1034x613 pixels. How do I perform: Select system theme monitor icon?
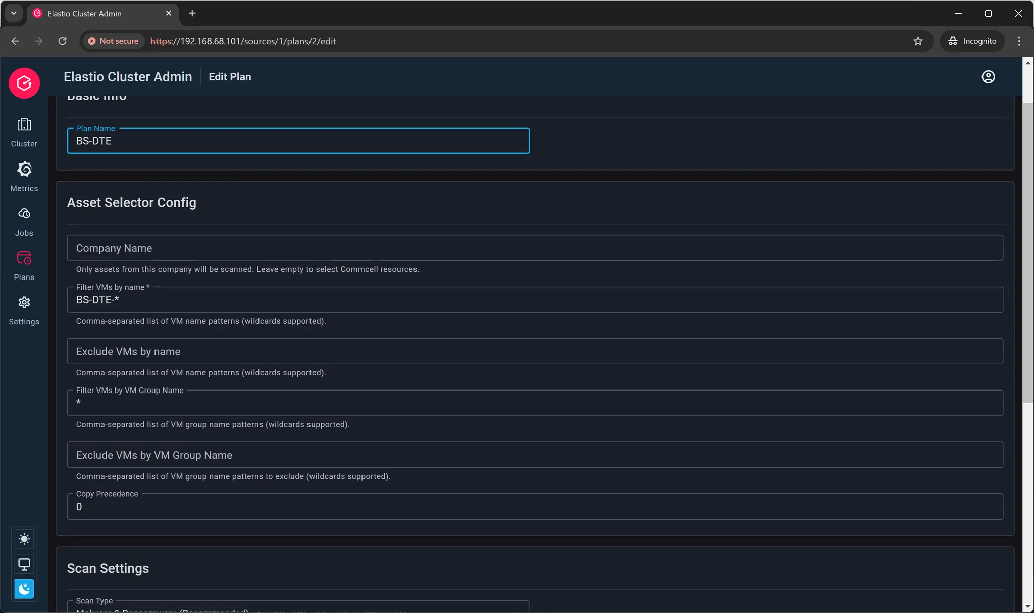point(24,564)
